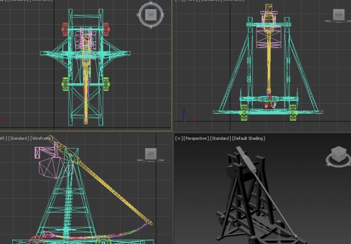
Task: Select the yellow throwing arm in the Left viewport
Action: coord(114,192)
